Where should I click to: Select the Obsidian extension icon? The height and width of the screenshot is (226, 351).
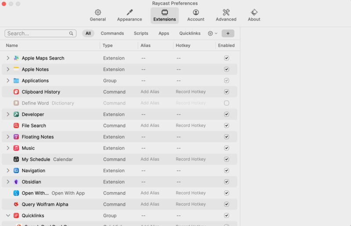pos(16,182)
